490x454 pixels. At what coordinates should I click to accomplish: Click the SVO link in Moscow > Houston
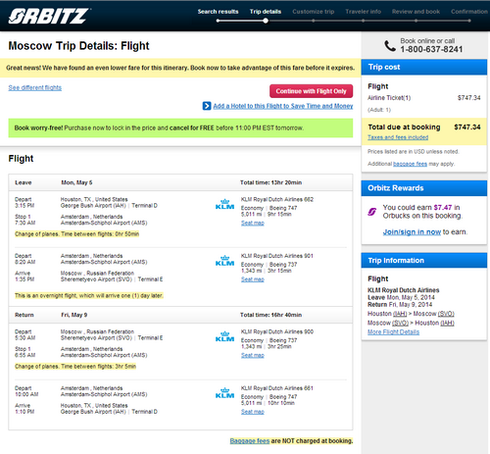(x=400, y=323)
